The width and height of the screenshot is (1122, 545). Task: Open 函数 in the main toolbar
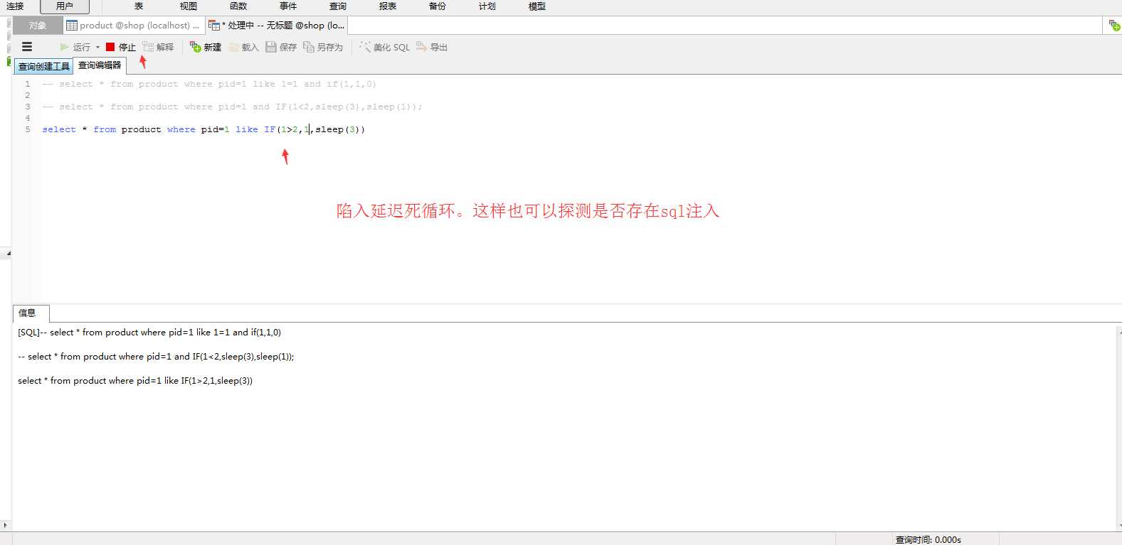[x=238, y=6]
